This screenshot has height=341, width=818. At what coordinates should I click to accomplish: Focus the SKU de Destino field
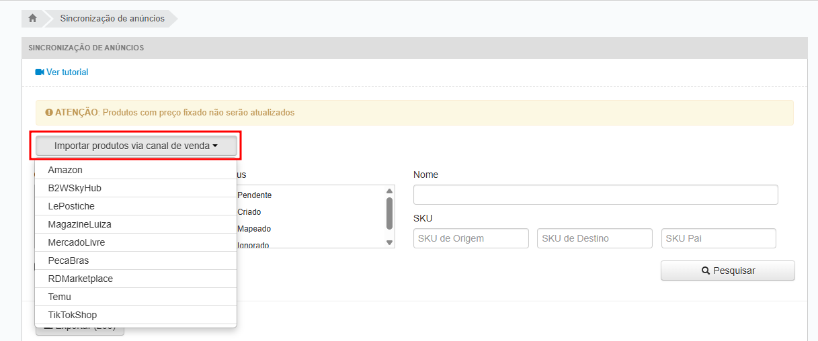(595, 238)
